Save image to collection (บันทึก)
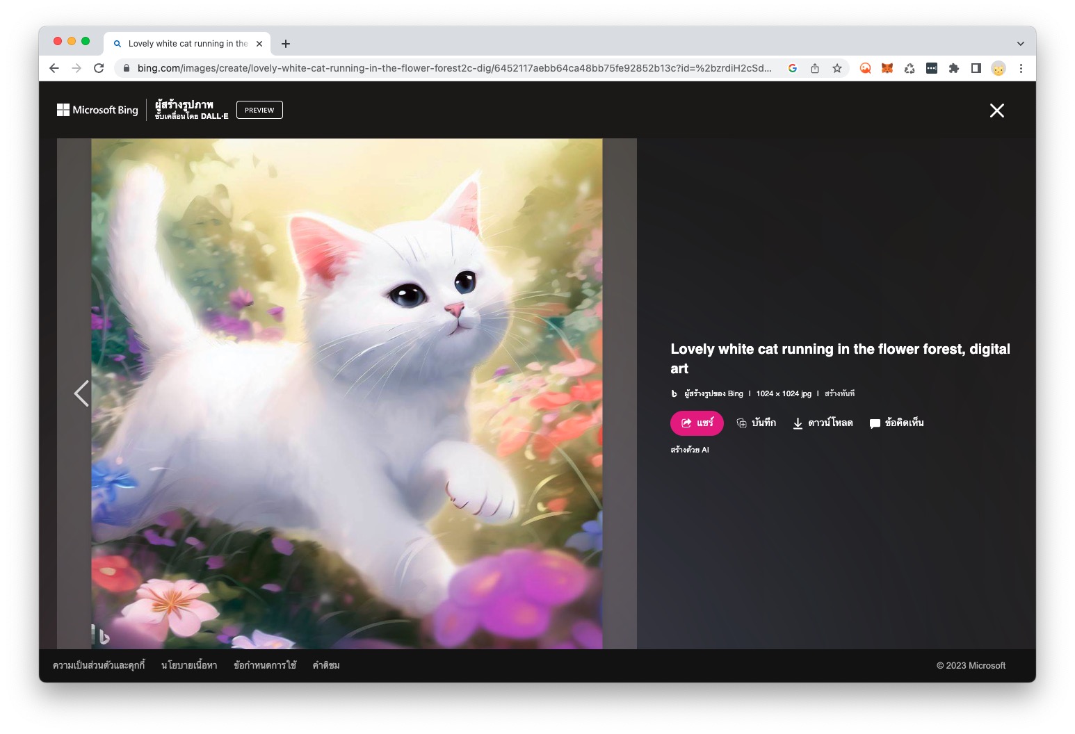 [756, 423]
